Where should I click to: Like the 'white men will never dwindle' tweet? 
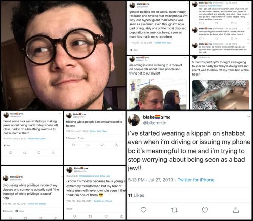[x=106, y=216]
